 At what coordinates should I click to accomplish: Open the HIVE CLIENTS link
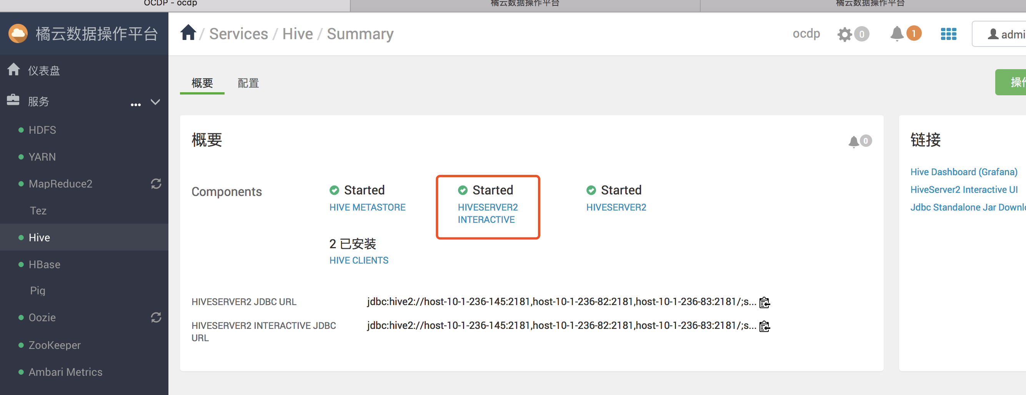pos(358,260)
